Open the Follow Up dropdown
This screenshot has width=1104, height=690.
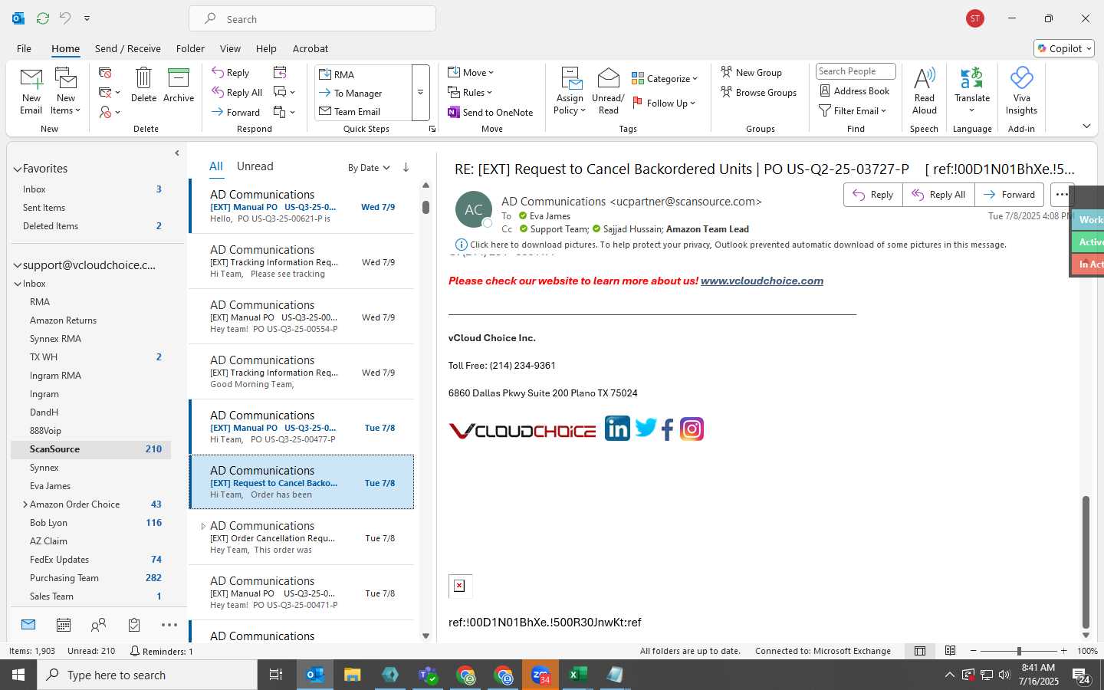(x=664, y=103)
